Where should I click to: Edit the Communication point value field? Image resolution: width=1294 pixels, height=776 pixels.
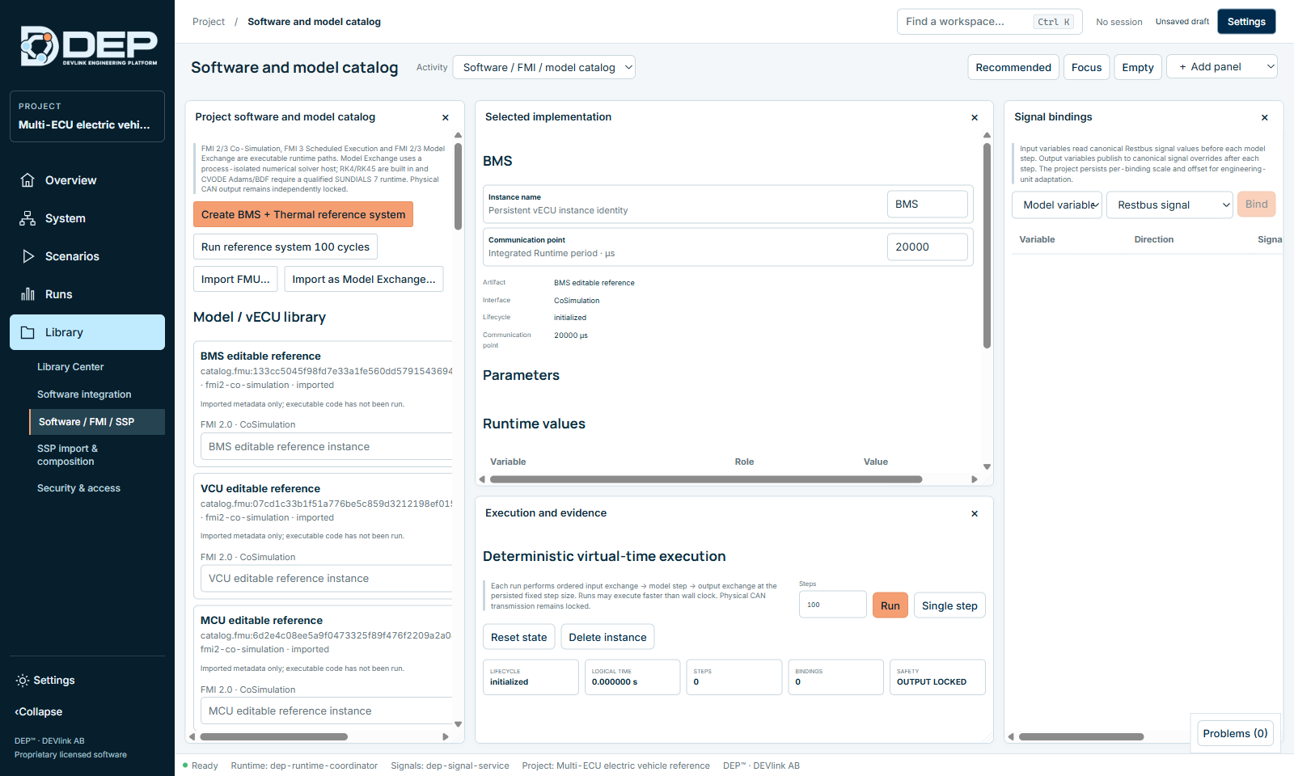pos(928,247)
